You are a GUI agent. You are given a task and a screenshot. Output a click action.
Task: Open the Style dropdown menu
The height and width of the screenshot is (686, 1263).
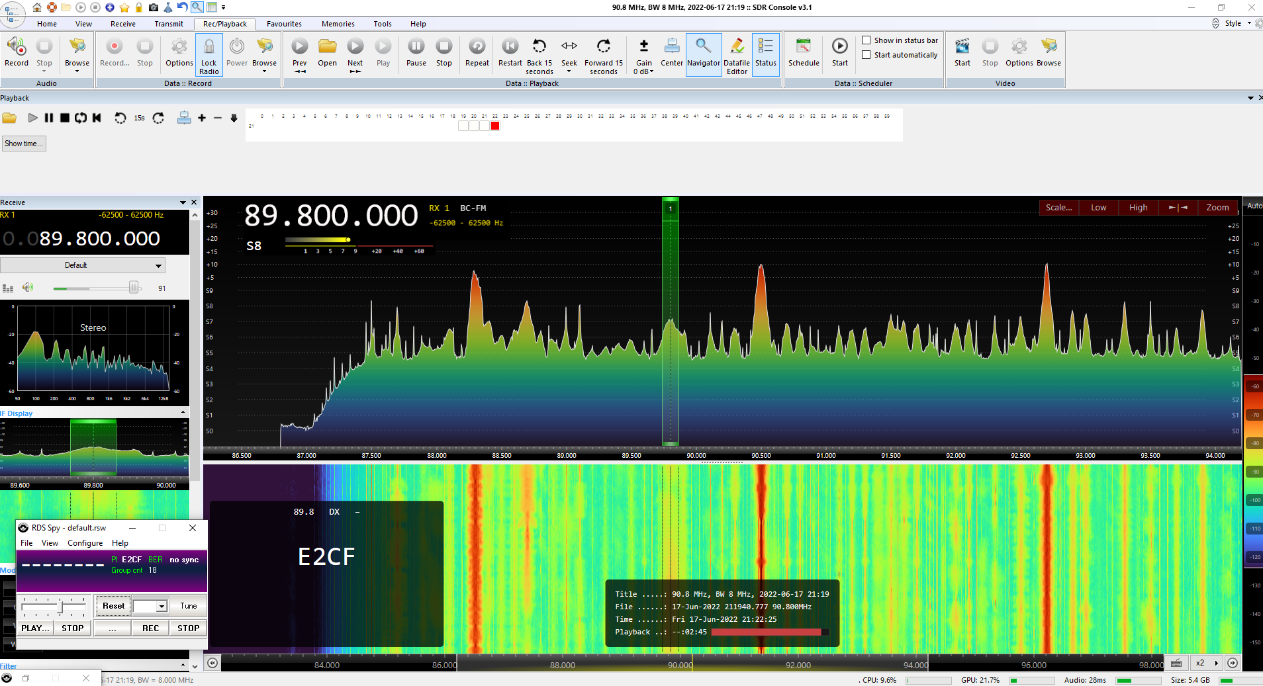pyautogui.click(x=1237, y=23)
